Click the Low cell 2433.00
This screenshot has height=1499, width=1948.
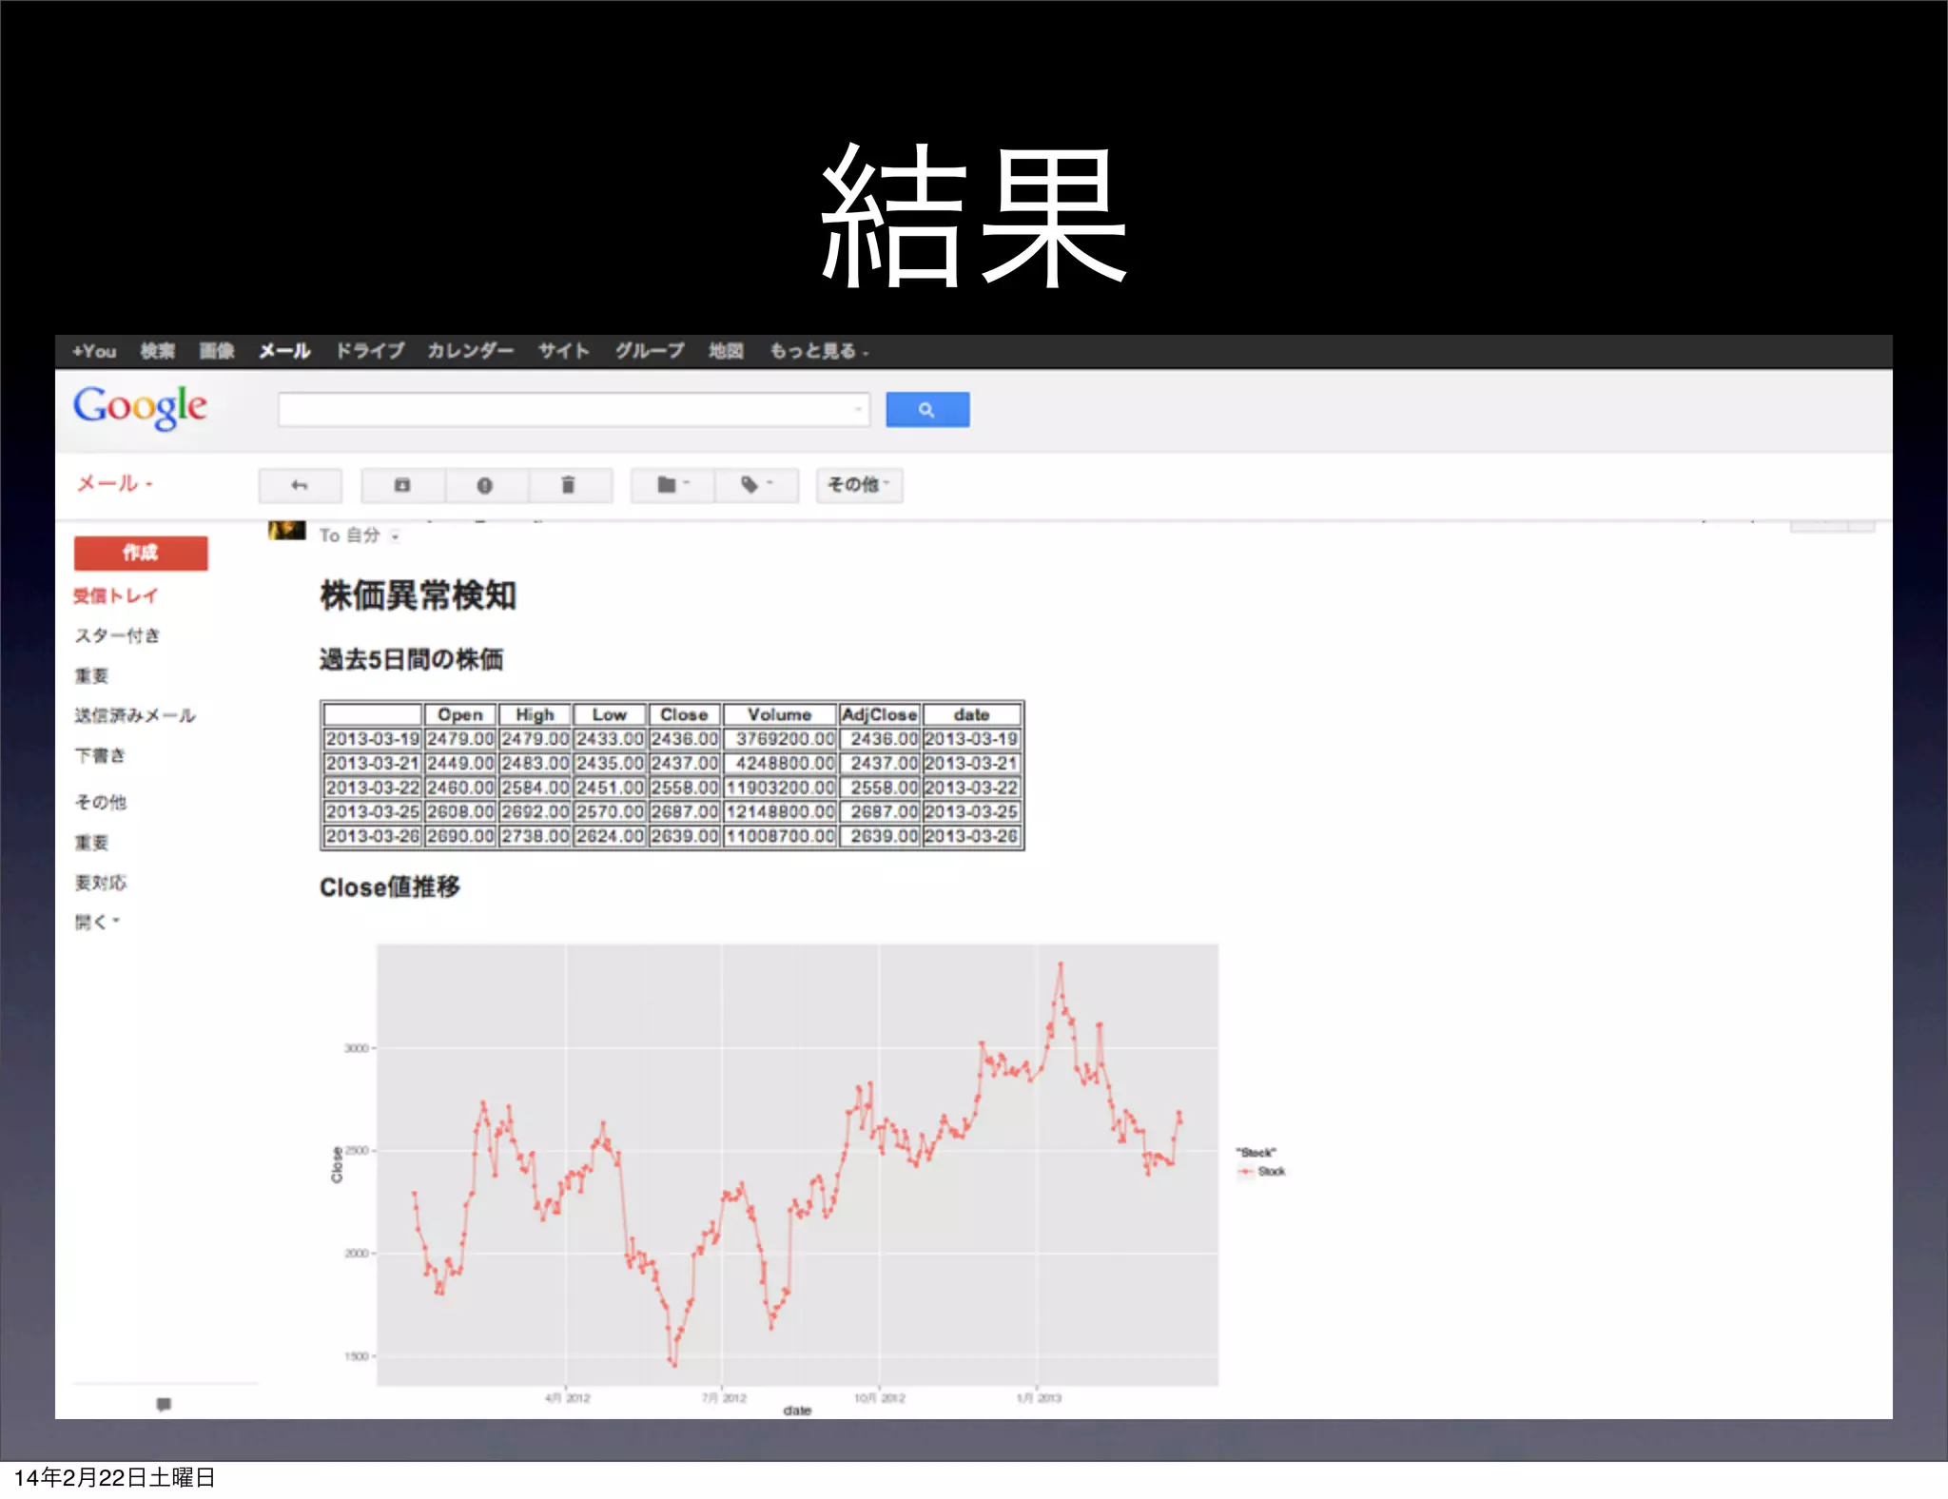point(610,739)
